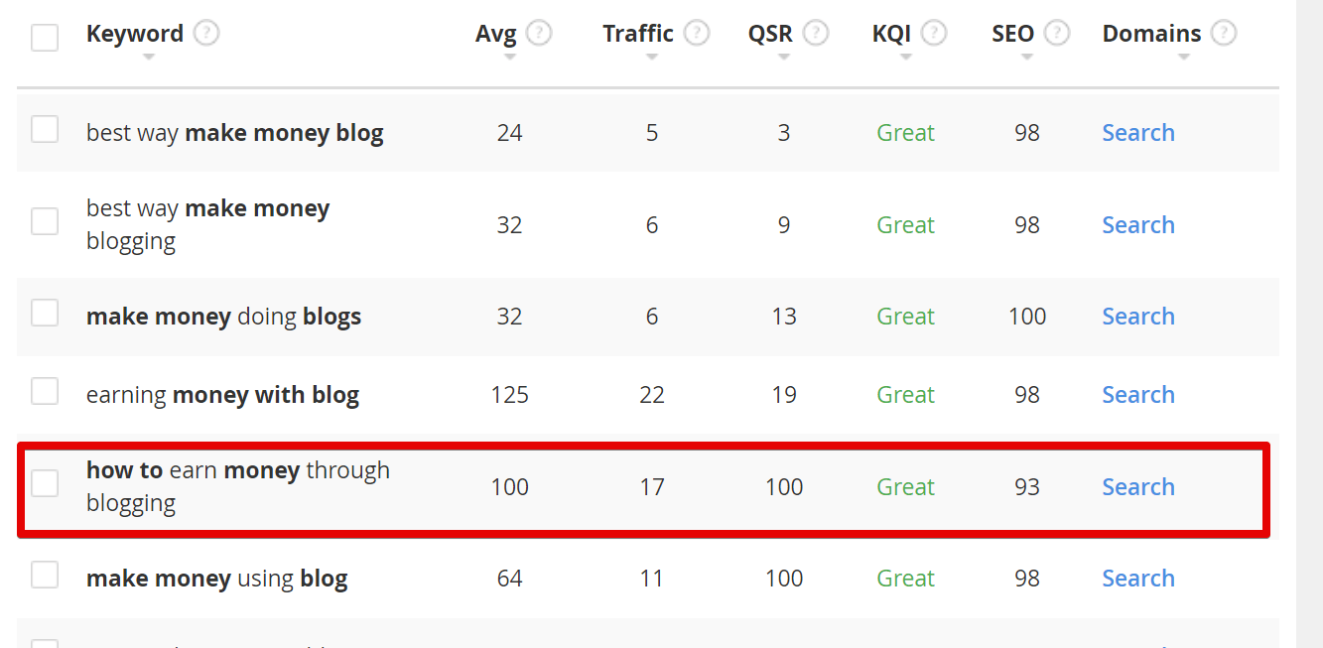Click the SEO help question icon
This screenshot has width=1323, height=648.
[1057, 34]
